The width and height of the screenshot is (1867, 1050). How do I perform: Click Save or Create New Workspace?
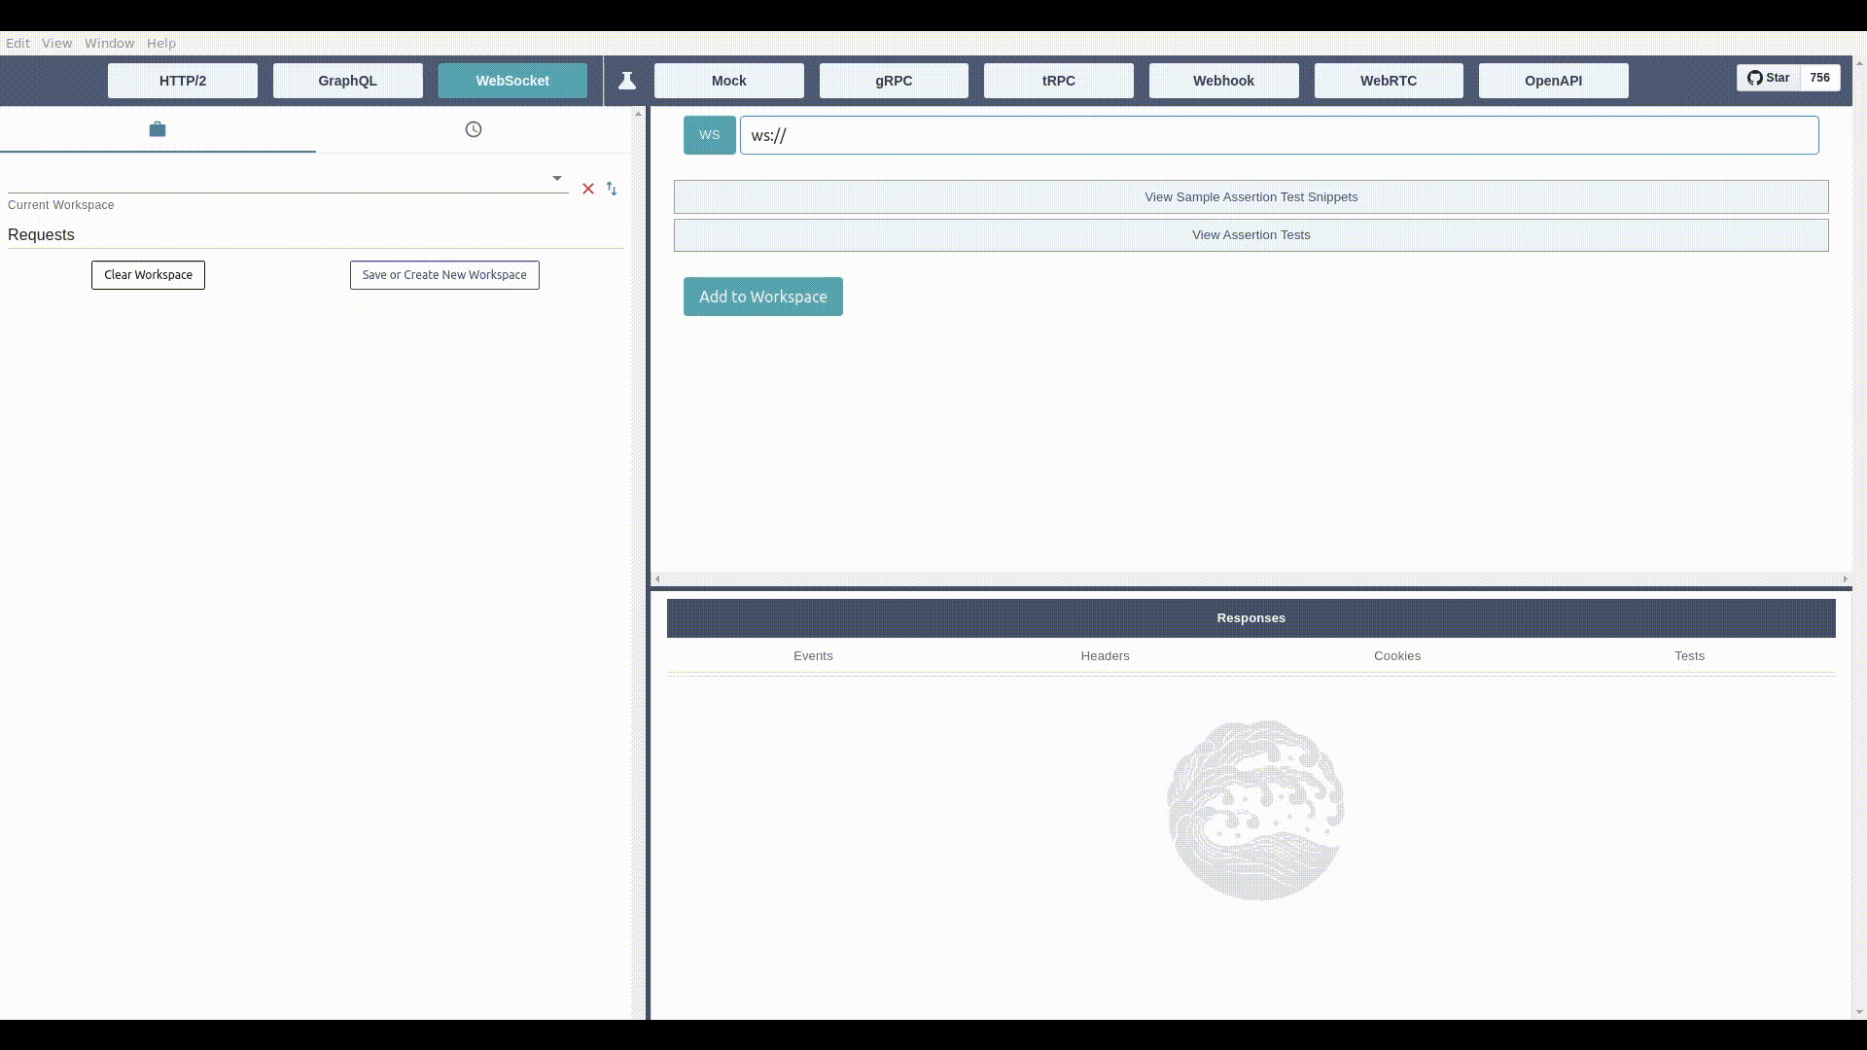tap(443, 274)
